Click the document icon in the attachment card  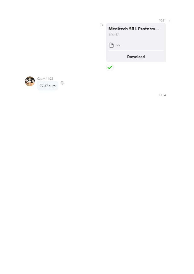point(112,45)
